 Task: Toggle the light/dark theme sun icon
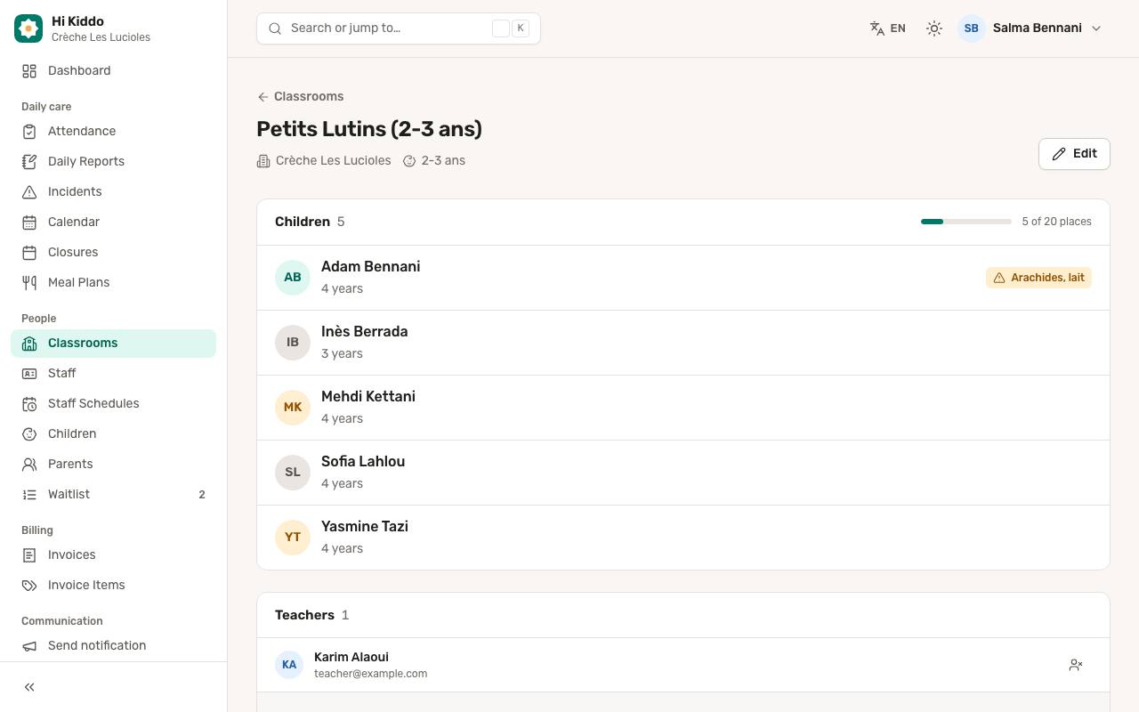[x=933, y=28]
